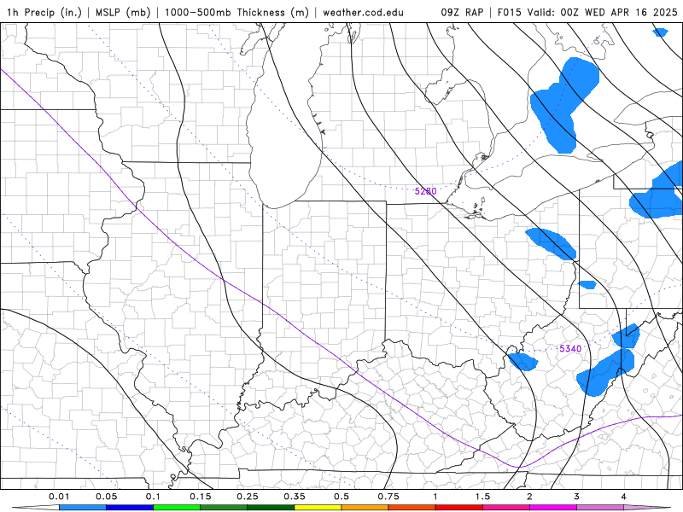This screenshot has height=512, width=683.
Task: Click the 0.1 legend value
Action: (x=153, y=497)
